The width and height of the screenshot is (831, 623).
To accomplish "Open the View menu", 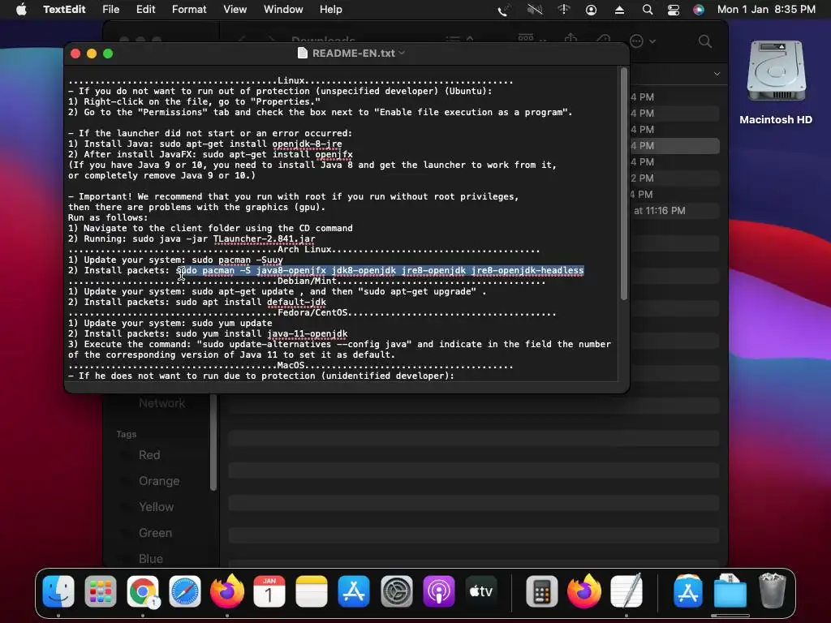I will [235, 10].
